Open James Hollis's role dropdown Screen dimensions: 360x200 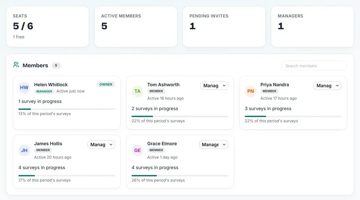click(x=101, y=145)
